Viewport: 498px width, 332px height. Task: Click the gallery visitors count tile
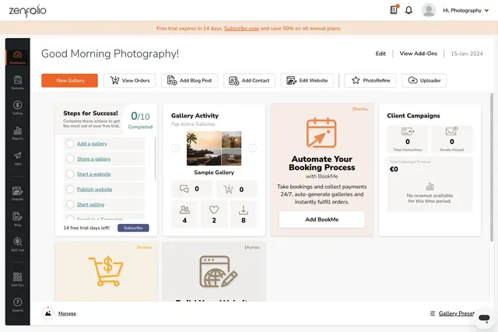coord(184,215)
